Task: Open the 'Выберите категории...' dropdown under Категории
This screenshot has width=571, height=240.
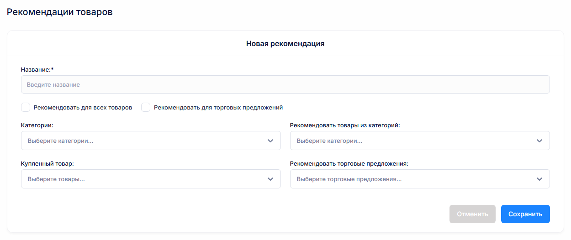Action: [x=142, y=141]
